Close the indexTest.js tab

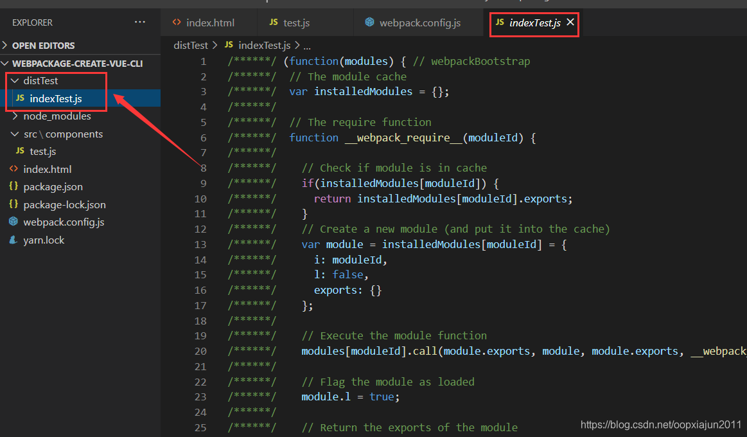570,22
